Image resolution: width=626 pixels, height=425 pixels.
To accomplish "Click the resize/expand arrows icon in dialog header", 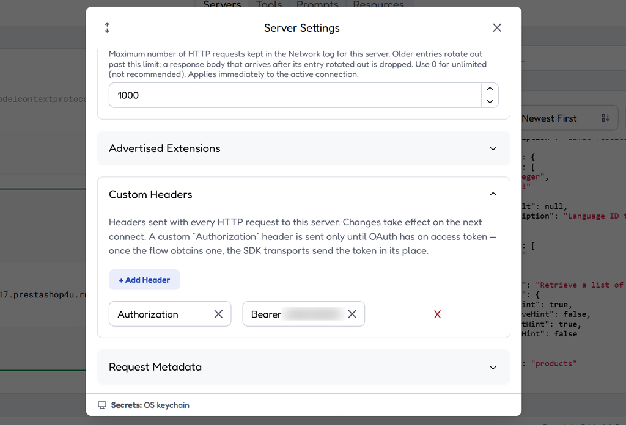I will point(107,28).
